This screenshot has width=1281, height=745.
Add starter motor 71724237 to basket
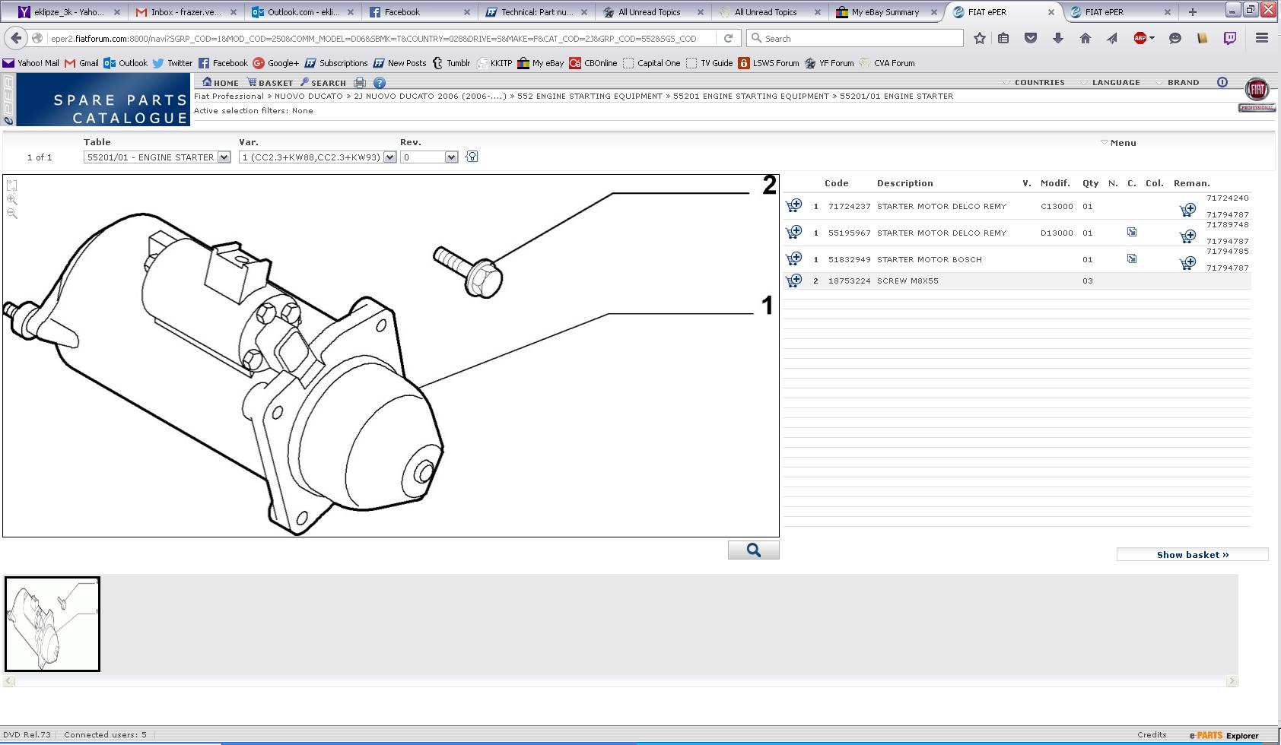793,205
